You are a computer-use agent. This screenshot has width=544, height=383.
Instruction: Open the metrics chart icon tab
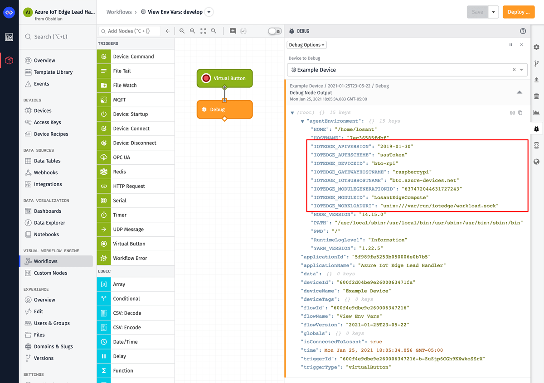click(537, 113)
